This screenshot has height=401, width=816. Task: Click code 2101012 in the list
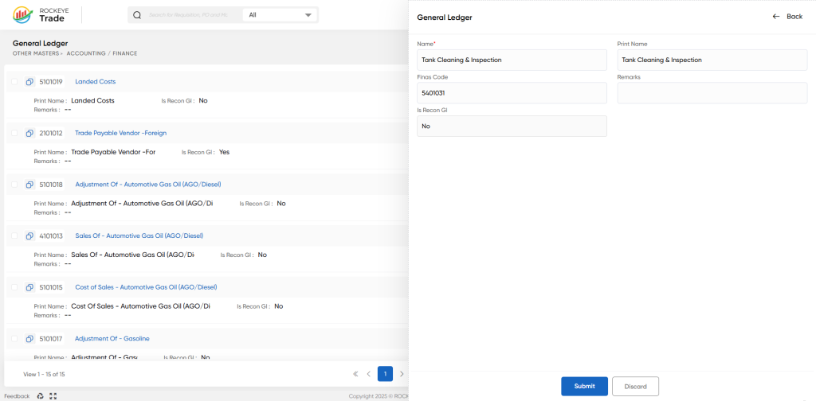tap(51, 133)
